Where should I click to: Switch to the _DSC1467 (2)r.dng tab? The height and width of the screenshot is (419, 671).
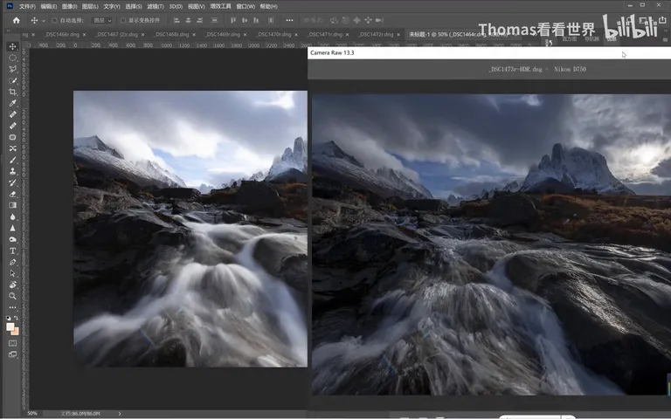(x=116, y=34)
